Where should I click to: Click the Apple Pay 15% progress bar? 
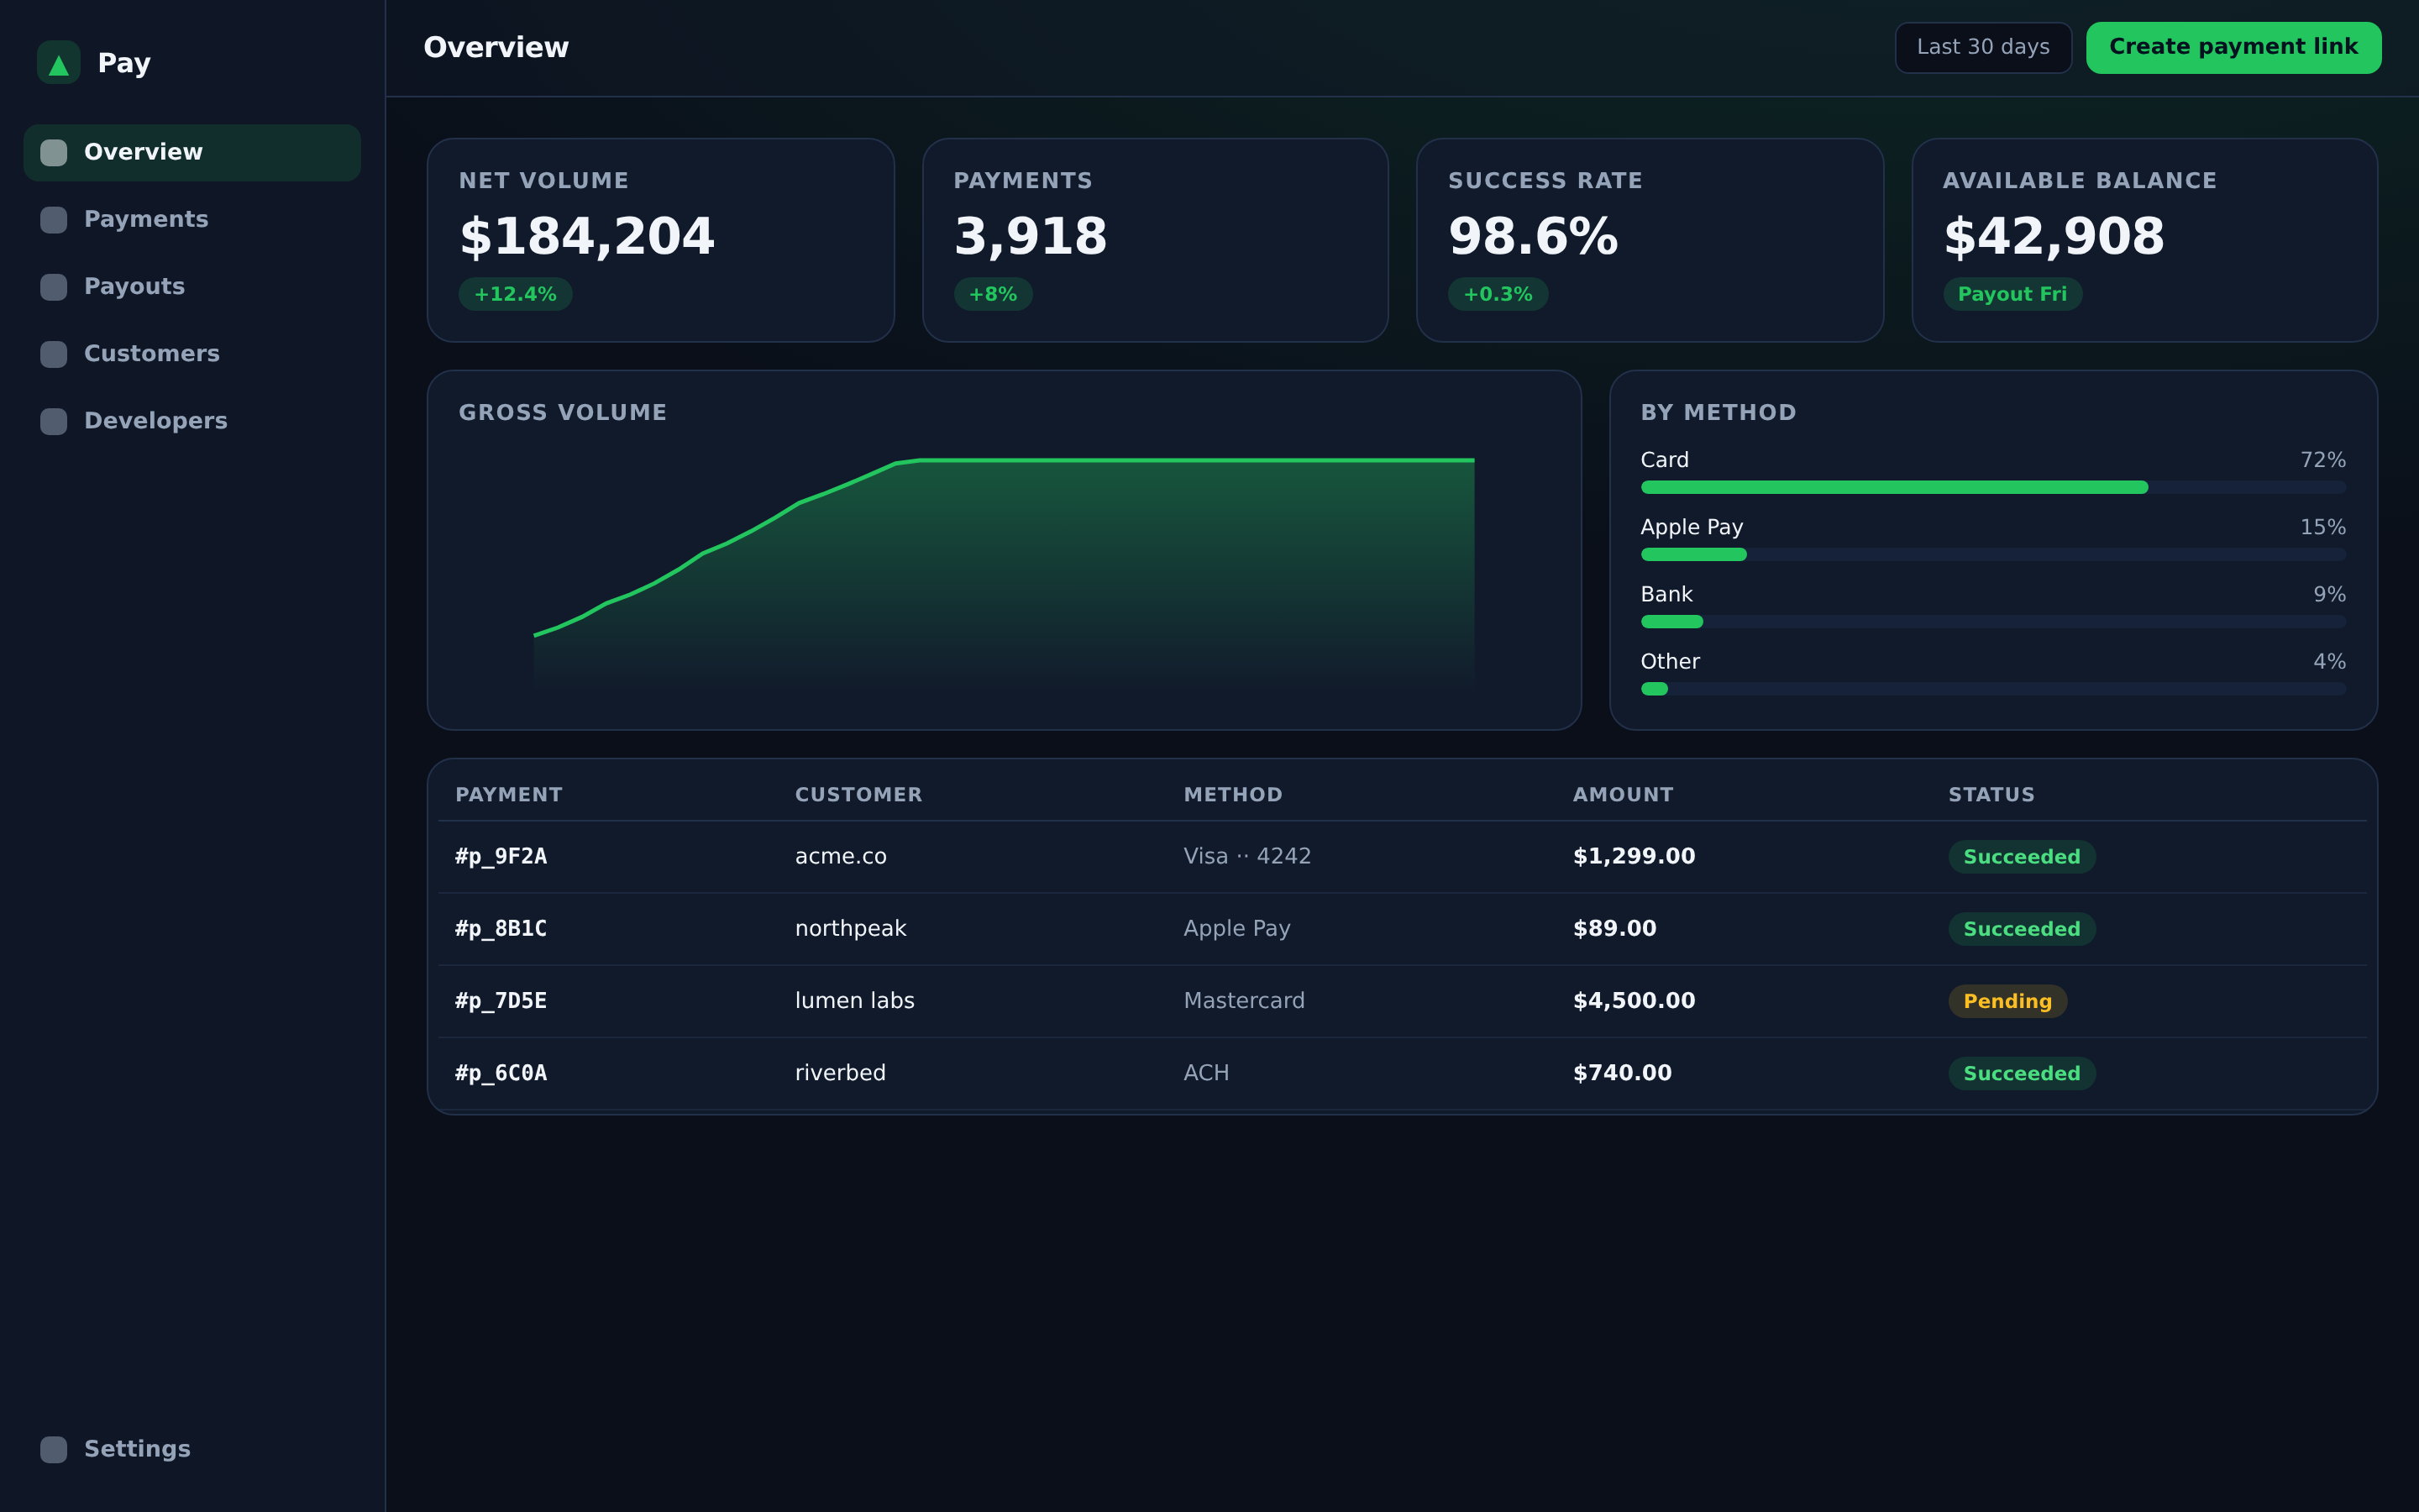coord(1993,554)
